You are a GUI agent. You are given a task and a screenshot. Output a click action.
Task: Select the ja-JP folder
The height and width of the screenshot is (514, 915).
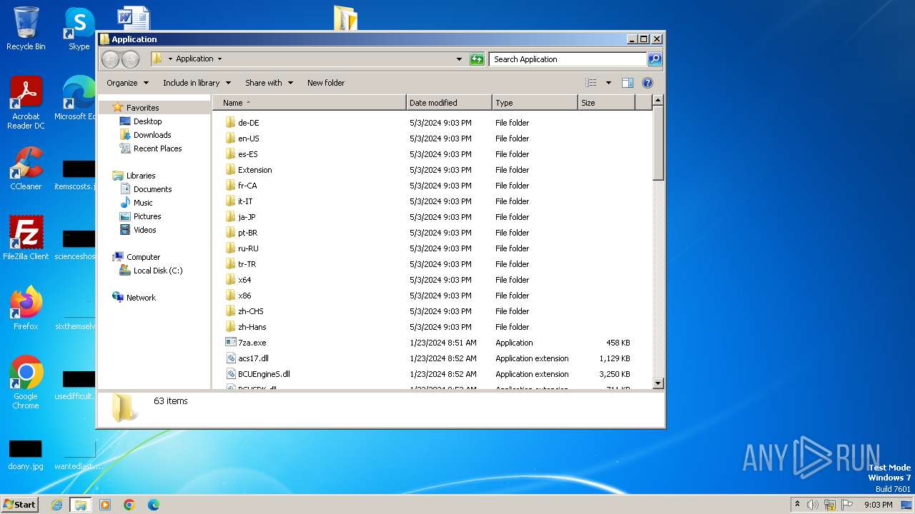[247, 217]
